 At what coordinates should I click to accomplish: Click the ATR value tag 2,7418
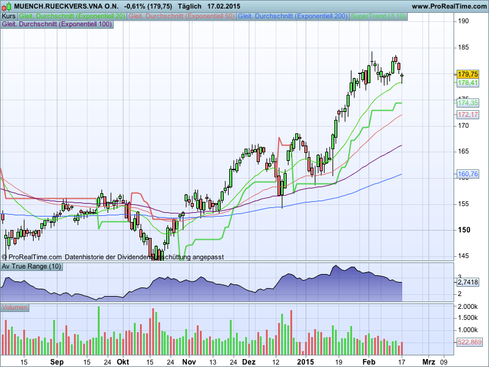point(468,283)
